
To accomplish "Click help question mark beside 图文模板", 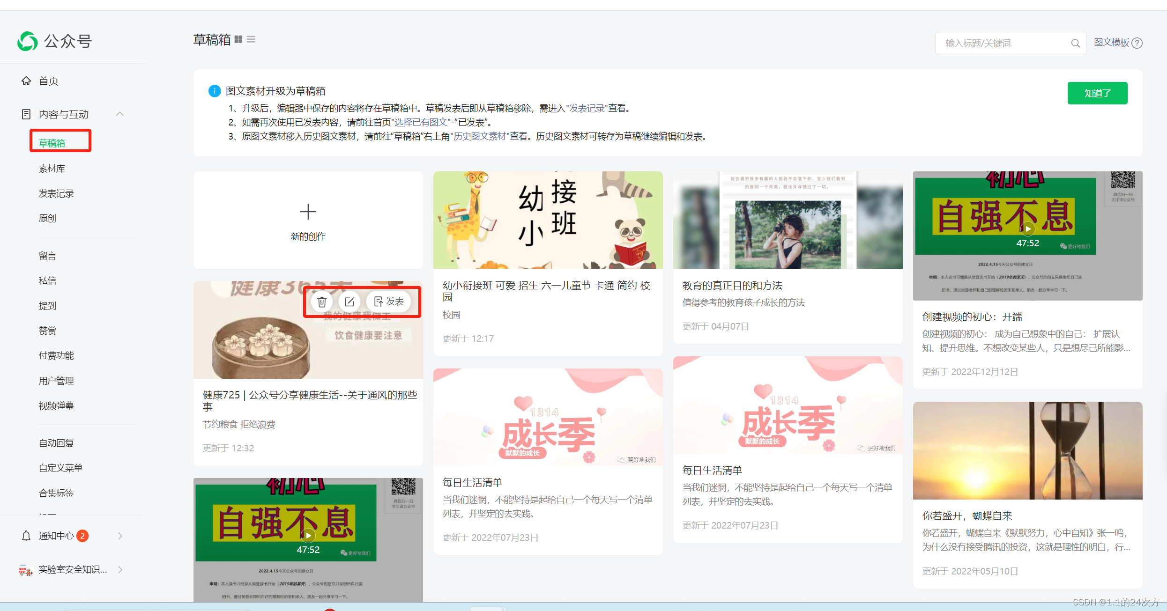I will (1137, 43).
